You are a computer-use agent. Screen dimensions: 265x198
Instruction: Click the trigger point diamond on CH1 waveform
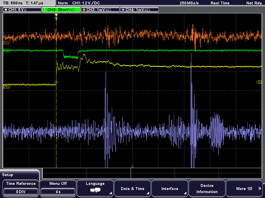[56, 82]
